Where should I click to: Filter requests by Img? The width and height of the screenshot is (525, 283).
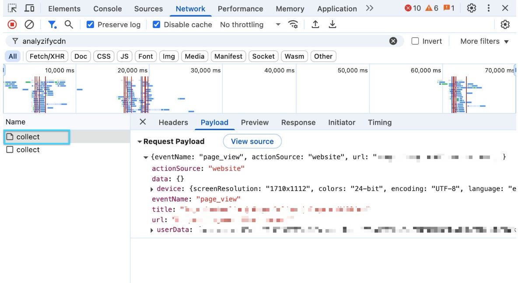[168, 56]
